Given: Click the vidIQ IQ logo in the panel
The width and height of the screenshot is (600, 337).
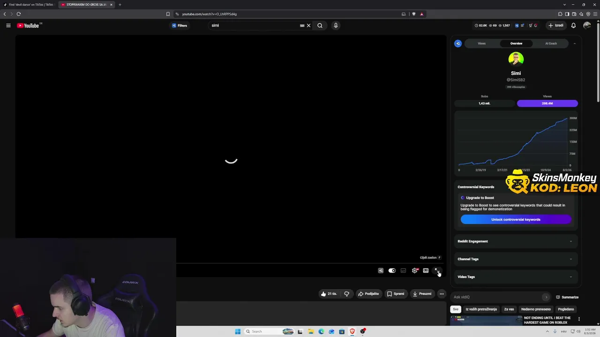Looking at the screenshot, I should pos(458,44).
